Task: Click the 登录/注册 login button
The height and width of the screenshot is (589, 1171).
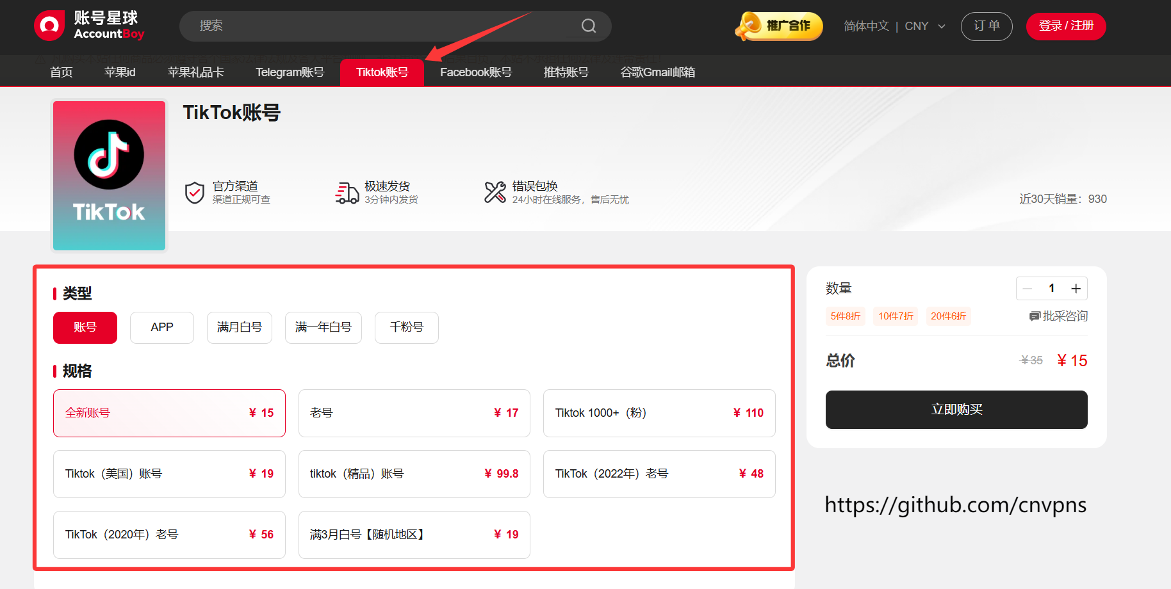Action: 1066,26
